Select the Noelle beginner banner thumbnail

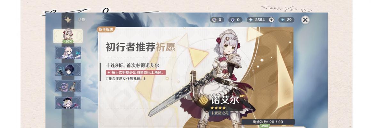click(x=68, y=36)
